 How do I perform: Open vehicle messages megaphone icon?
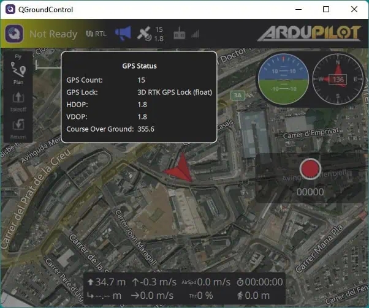point(123,34)
